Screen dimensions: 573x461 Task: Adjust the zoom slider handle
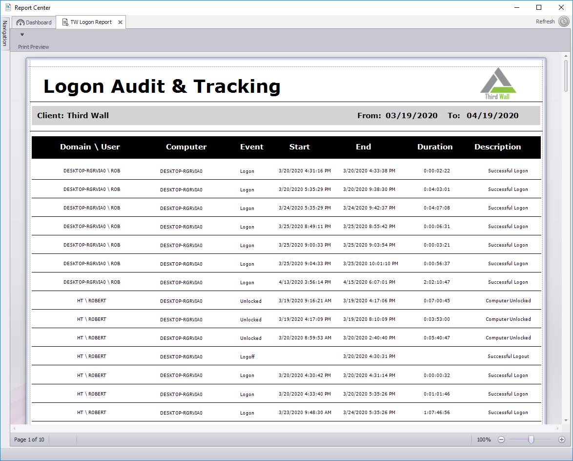click(532, 440)
